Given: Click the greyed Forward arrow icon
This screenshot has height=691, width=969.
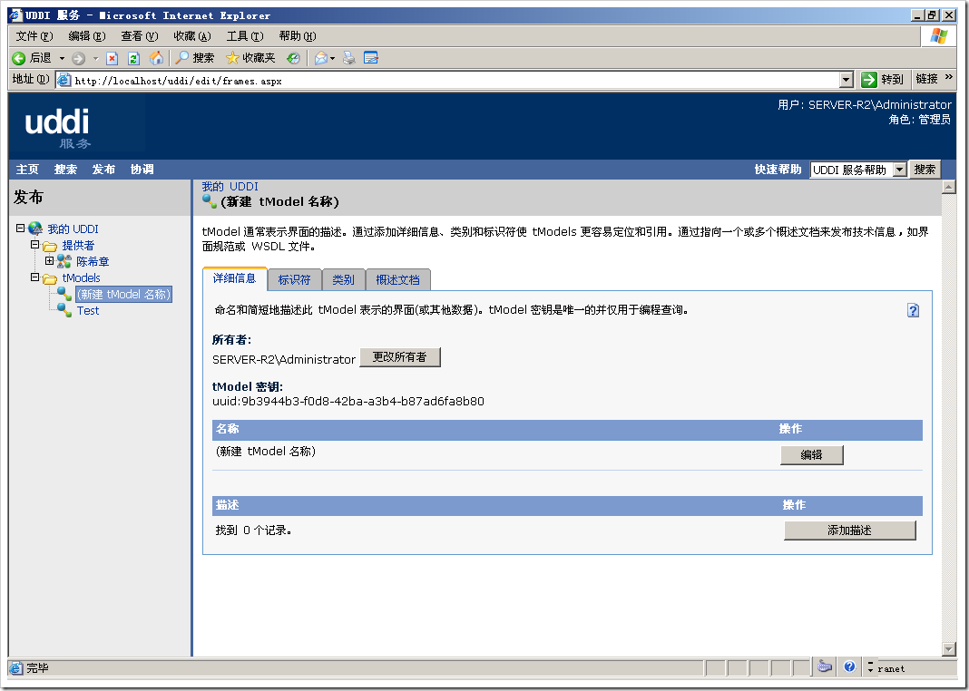Looking at the screenshot, I should point(79,59).
